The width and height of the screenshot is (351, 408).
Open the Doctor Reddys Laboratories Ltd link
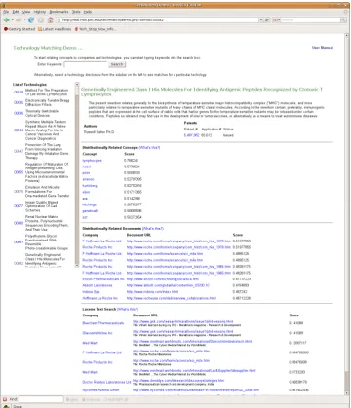[106, 382]
